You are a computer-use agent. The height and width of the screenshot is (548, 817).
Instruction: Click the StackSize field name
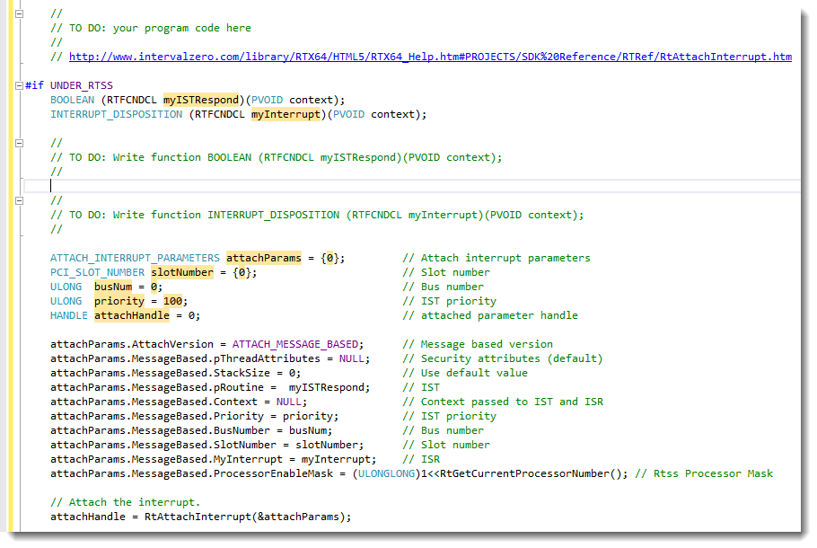pyautogui.click(x=242, y=373)
